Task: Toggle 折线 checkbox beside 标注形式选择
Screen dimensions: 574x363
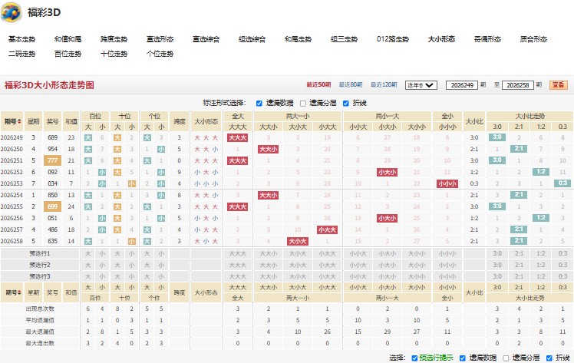Action: pyautogui.click(x=346, y=103)
